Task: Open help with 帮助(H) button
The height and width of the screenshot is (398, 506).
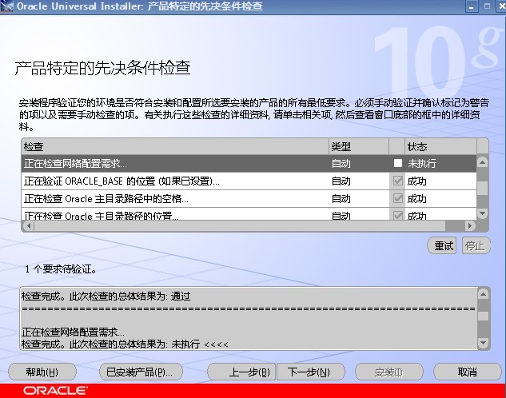Action: [x=42, y=372]
